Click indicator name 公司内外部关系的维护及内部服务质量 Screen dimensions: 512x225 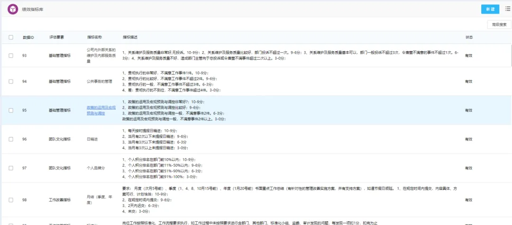click(101, 55)
